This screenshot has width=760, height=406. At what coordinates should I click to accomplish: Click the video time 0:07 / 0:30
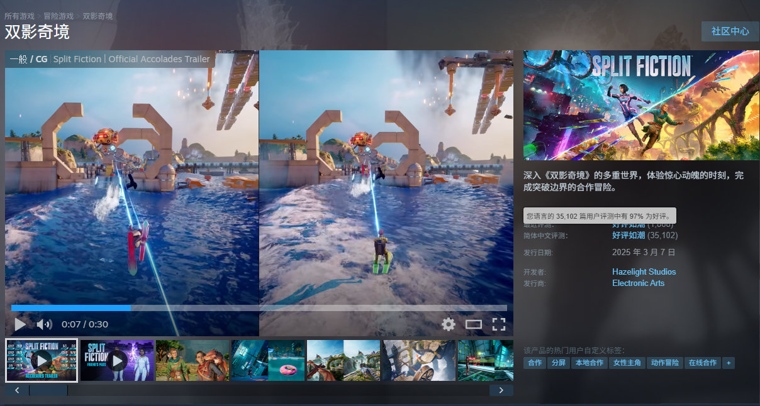click(85, 324)
